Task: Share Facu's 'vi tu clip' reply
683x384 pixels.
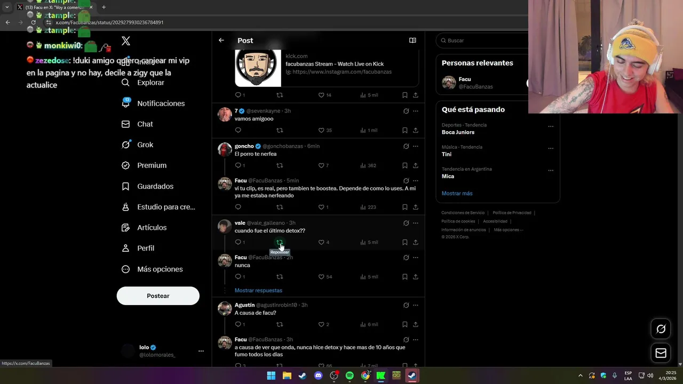Action: pyautogui.click(x=416, y=207)
